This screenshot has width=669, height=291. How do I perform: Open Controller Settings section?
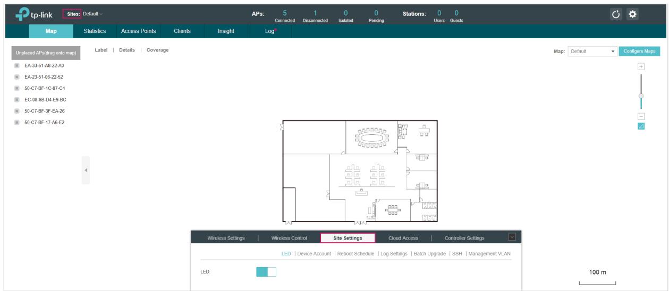point(464,238)
